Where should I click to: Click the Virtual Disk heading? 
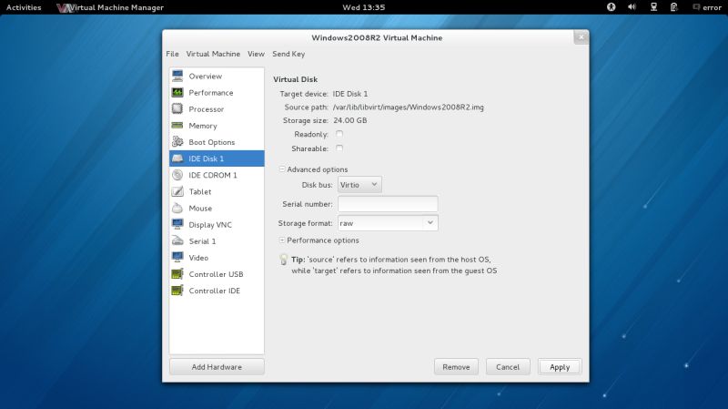pos(295,79)
